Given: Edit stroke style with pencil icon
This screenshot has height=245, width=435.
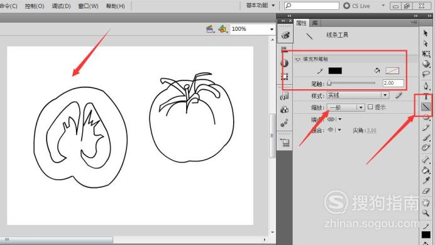Looking at the screenshot, I should [399, 95].
